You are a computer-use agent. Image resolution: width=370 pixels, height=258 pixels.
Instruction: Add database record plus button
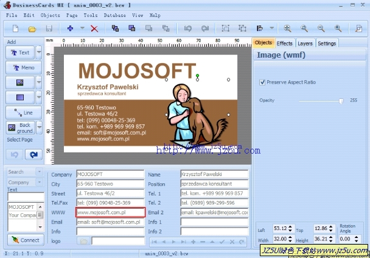pos(193,242)
